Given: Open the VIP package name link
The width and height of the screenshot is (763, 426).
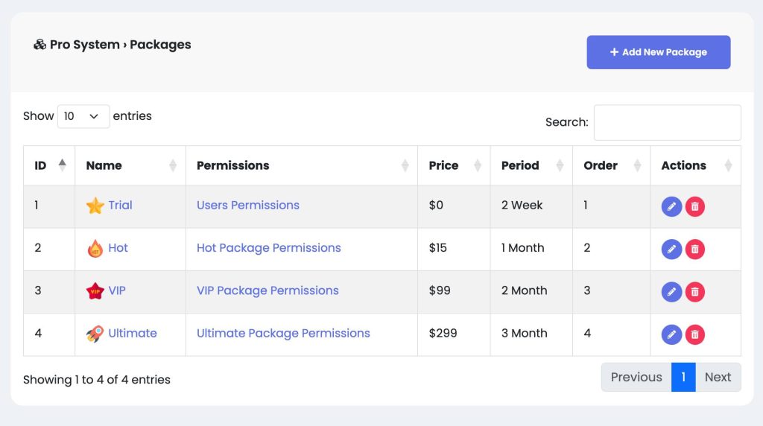Looking at the screenshot, I should click(117, 290).
